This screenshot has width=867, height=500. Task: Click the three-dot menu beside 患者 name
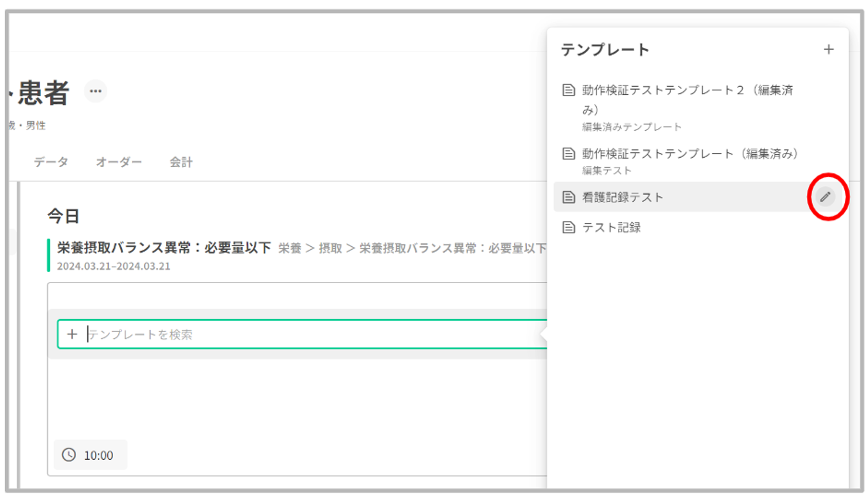(x=95, y=91)
